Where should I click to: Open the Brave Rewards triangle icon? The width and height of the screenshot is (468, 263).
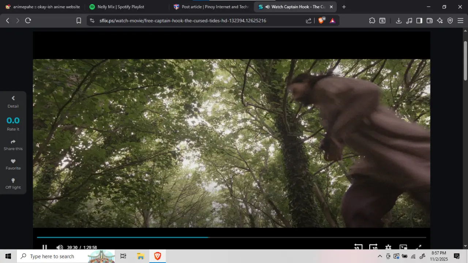pos(332,20)
